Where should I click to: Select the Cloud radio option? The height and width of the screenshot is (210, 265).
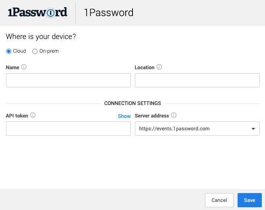[x=8, y=51]
